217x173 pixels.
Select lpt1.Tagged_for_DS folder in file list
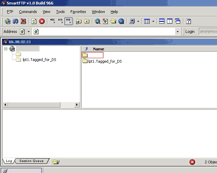105,61
